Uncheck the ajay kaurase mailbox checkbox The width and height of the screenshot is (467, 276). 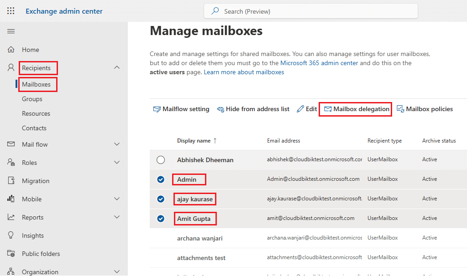161,199
